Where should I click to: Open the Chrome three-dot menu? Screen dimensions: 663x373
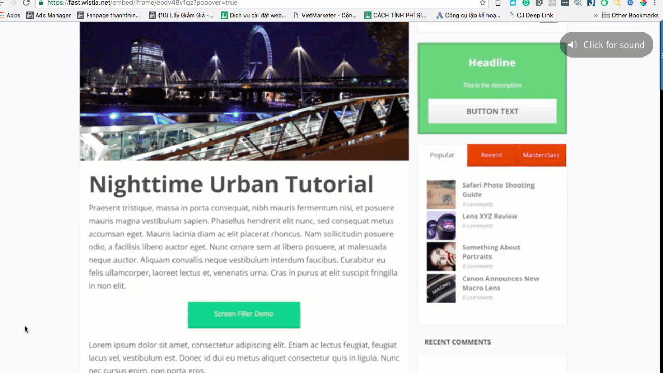pos(655,3)
